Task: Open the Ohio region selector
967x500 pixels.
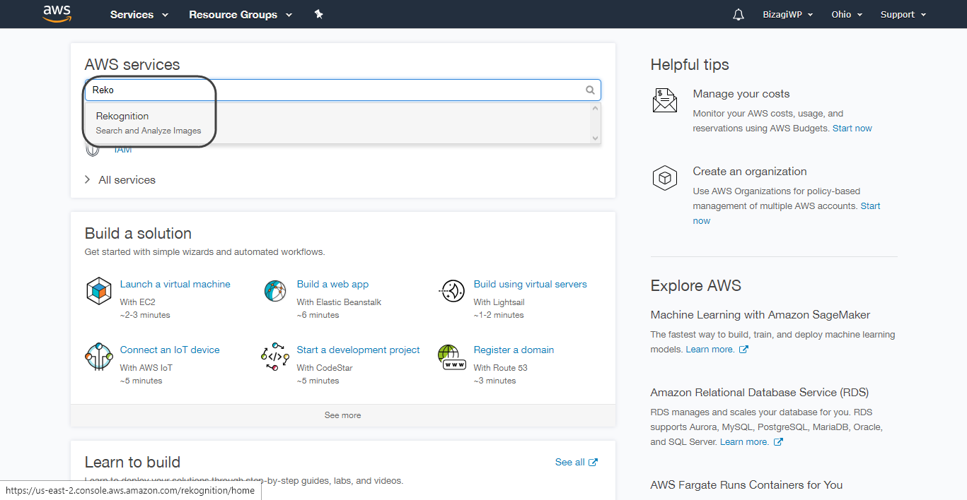Action: coord(847,15)
